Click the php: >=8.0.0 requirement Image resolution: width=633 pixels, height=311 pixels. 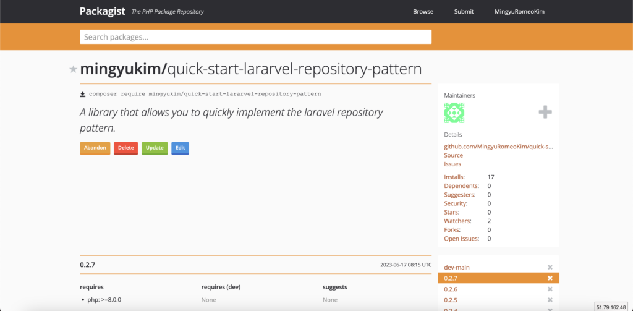click(x=104, y=300)
